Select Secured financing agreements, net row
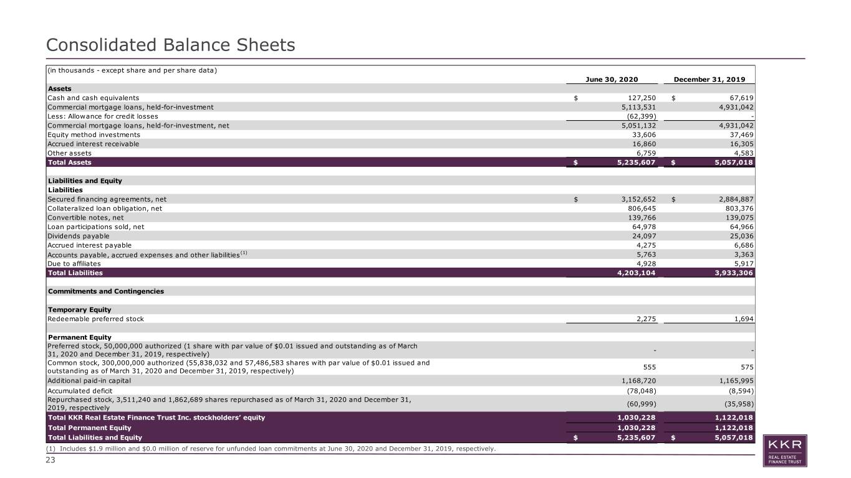The image size is (851, 478). point(401,199)
